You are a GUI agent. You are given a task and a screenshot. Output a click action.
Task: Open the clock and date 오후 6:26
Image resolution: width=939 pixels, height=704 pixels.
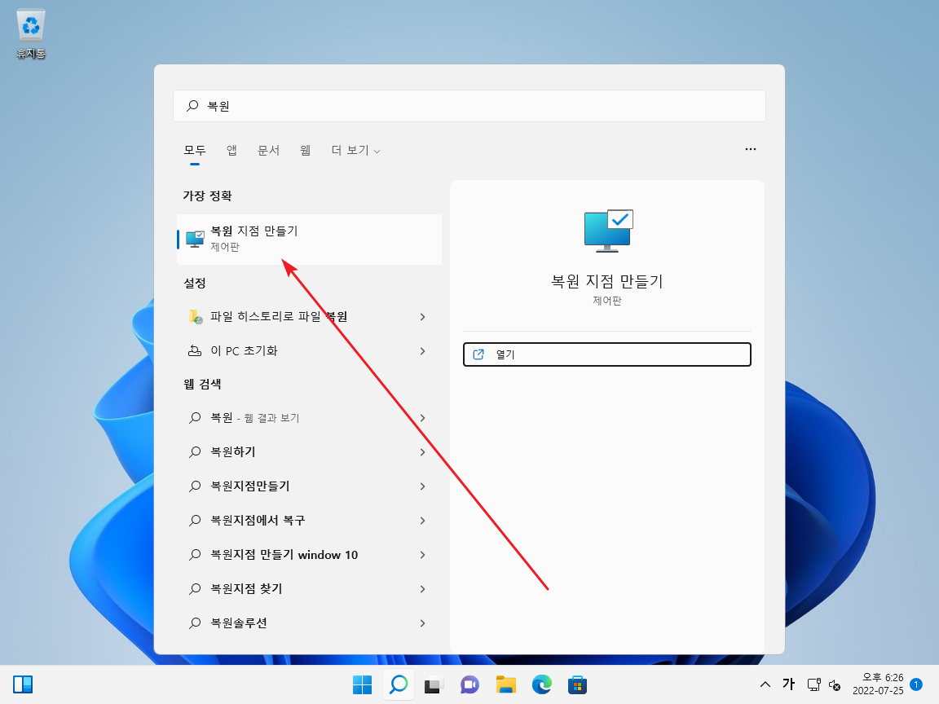tap(878, 684)
